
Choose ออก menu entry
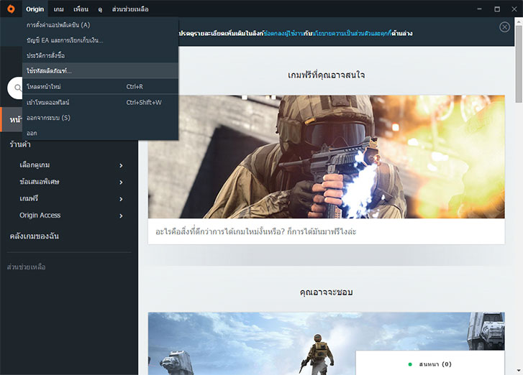coord(100,133)
